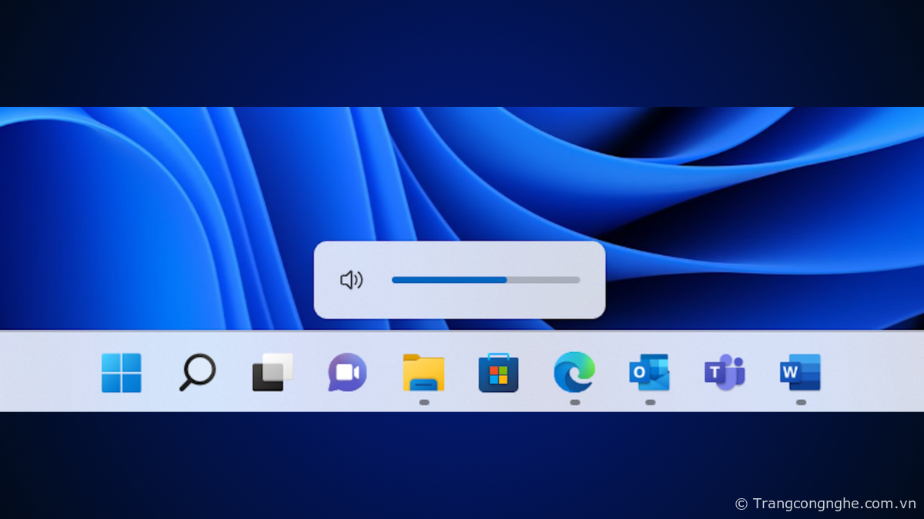Launch Microsoft Teams from taskbar
The width and height of the screenshot is (924, 519).
725,373
